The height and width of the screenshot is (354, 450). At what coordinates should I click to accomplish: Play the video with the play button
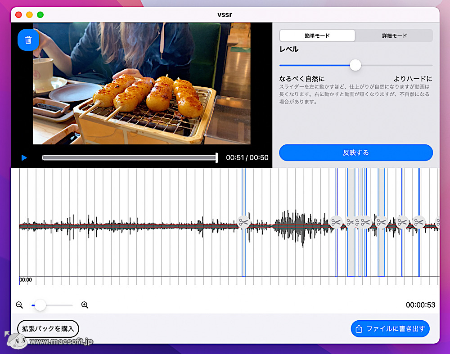click(24, 158)
